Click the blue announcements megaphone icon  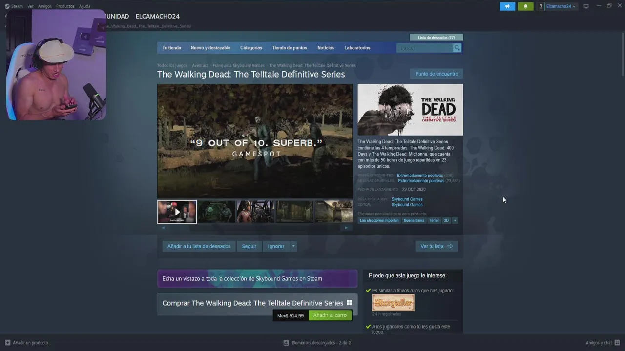[507, 6]
